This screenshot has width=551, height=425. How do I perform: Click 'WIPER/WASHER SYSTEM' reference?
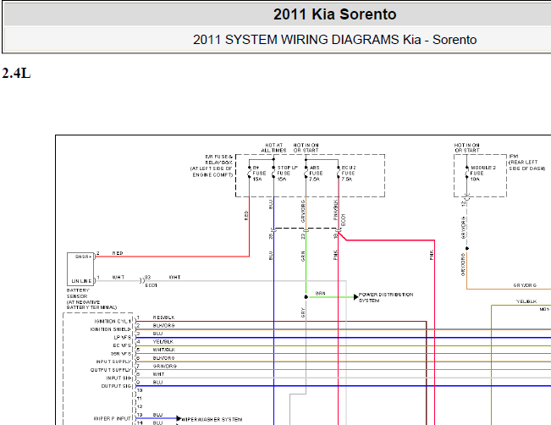pos(212,419)
